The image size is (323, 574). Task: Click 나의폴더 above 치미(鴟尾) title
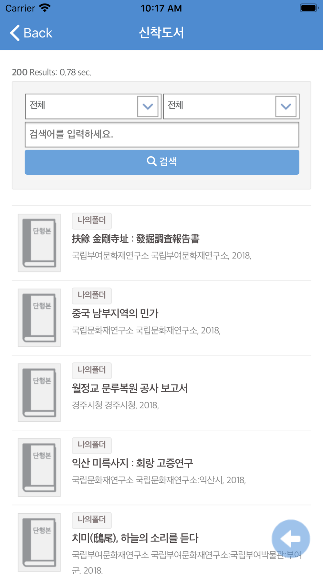coord(92,520)
